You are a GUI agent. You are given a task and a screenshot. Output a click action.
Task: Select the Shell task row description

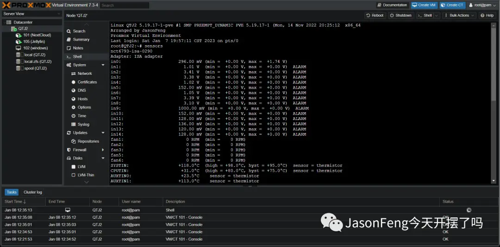pyautogui.click(x=170, y=210)
